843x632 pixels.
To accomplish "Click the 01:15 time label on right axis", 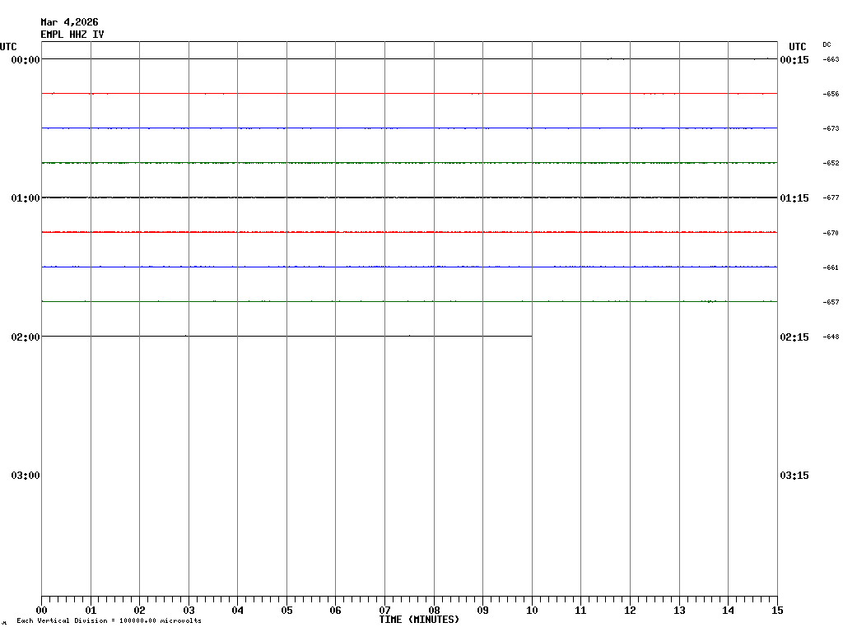I will 794,198.
